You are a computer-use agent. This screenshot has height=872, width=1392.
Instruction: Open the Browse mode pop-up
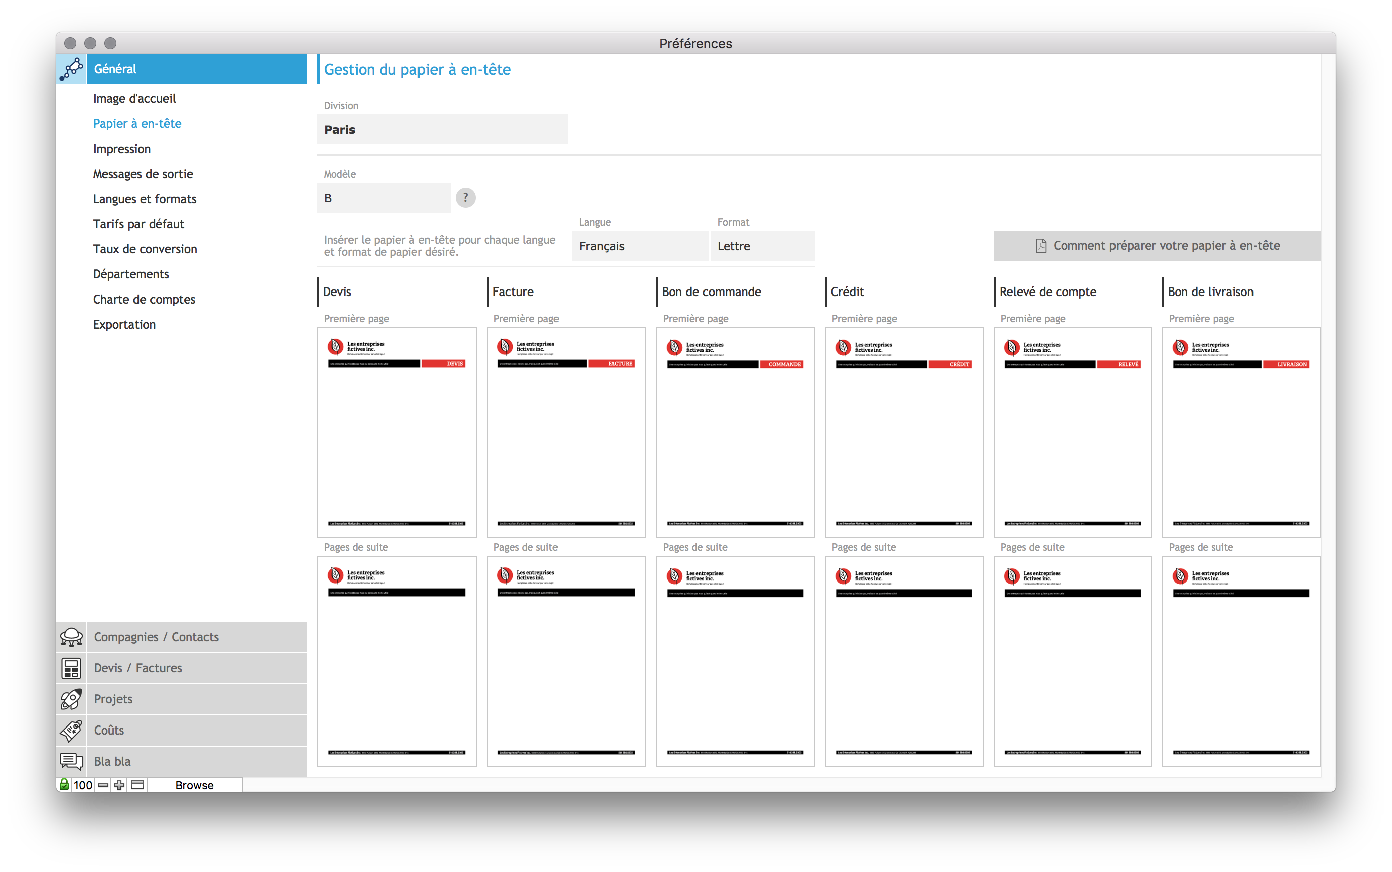[x=194, y=784]
